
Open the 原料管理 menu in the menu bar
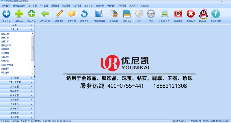(x=32, y=5)
